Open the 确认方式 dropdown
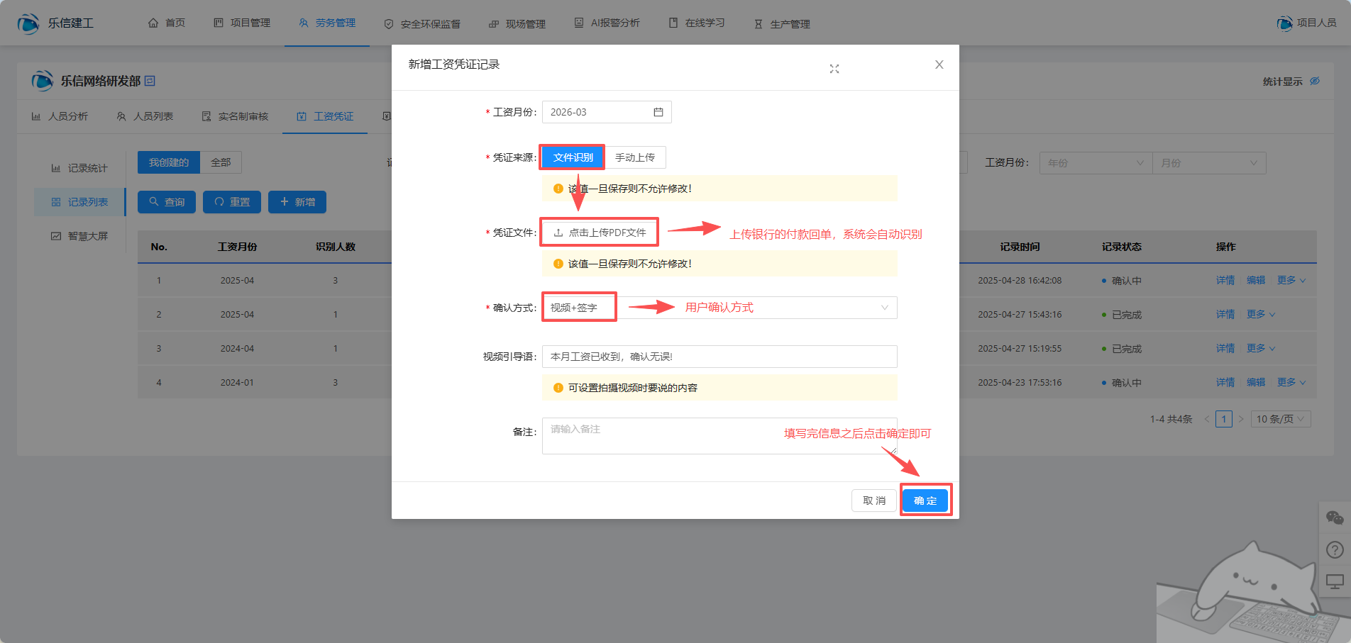The height and width of the screenshot is (643, 1351). click(x=719, y=308)
